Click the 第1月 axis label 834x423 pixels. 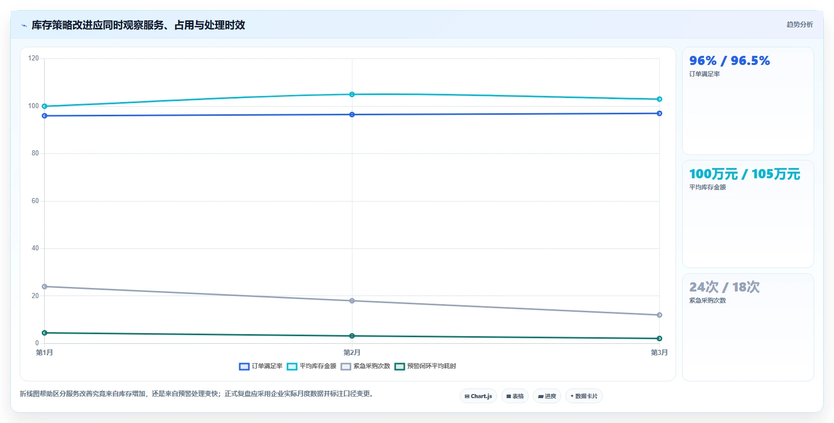click(x=45, y=352)
